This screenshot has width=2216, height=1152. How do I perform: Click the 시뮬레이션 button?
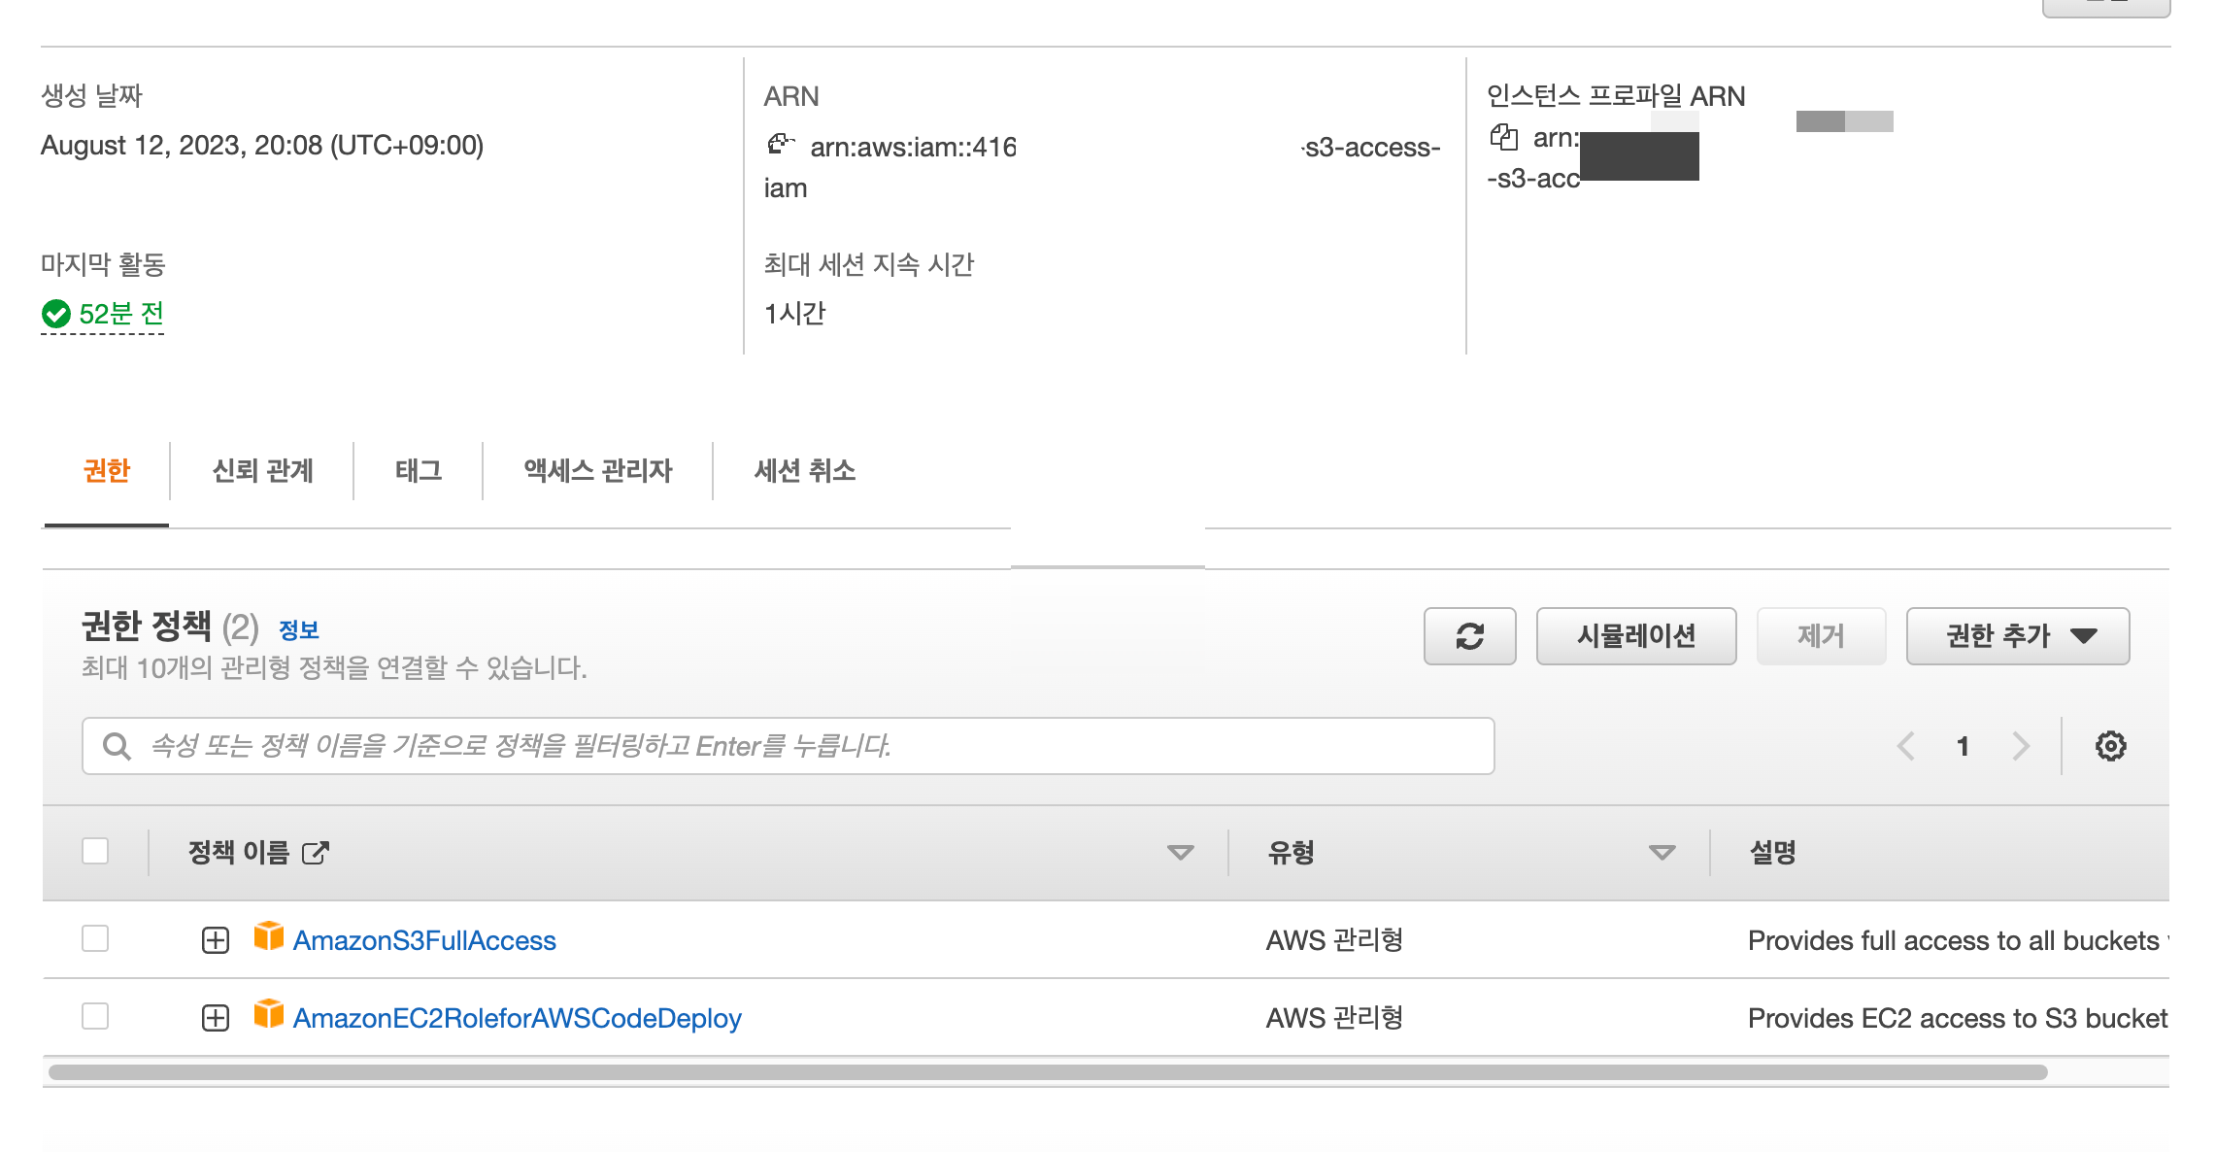tap(1635, 636)
